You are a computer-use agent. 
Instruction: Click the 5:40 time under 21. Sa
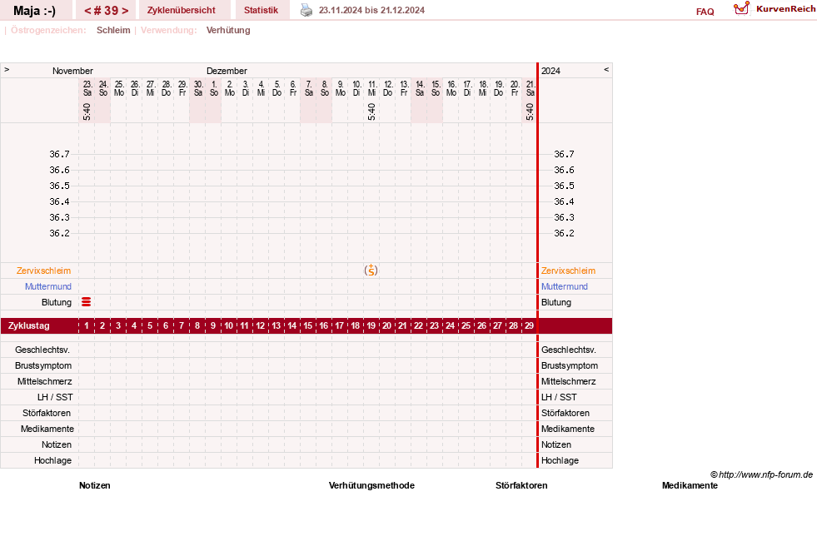point(530,112)
